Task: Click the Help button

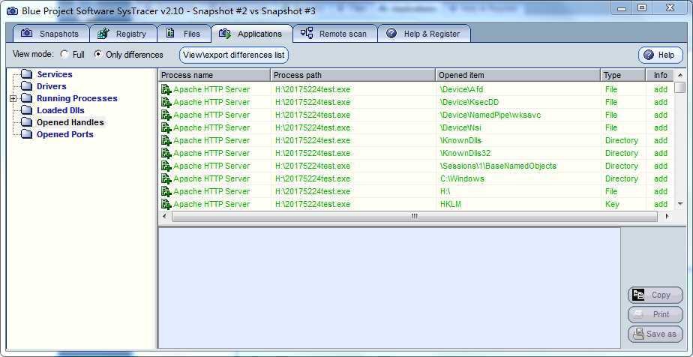Action: (x=660, y=55)
